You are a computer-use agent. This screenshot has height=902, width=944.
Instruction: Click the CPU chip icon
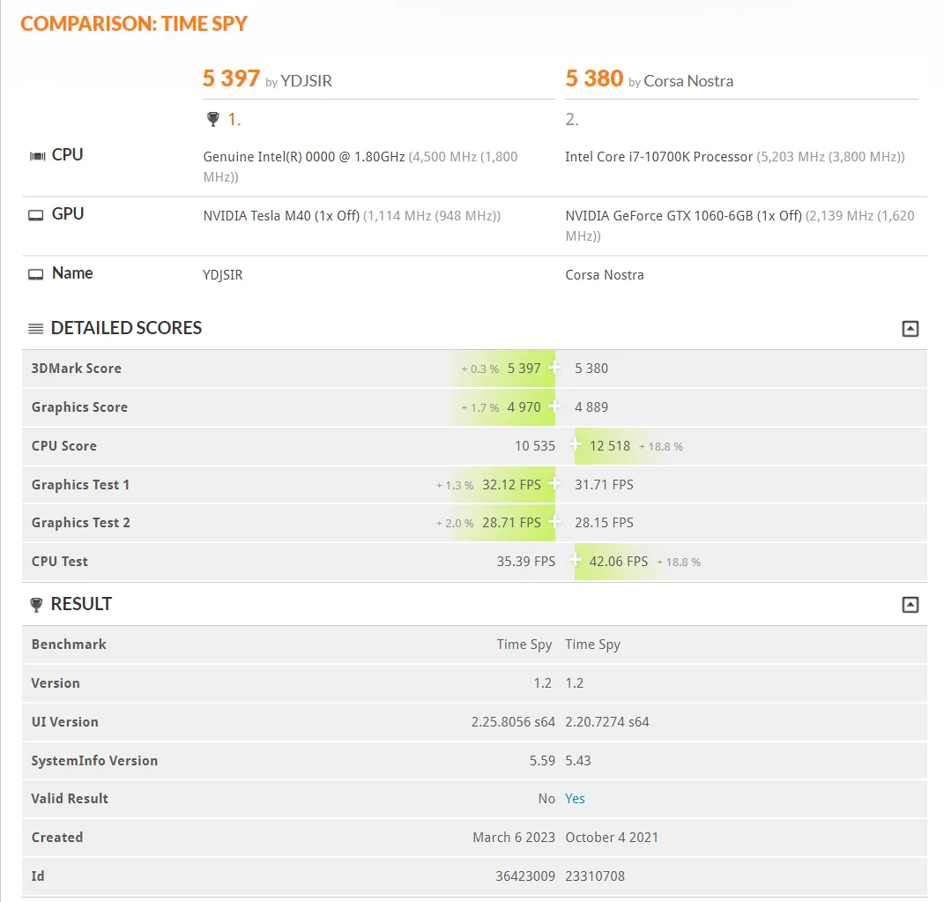37,156
